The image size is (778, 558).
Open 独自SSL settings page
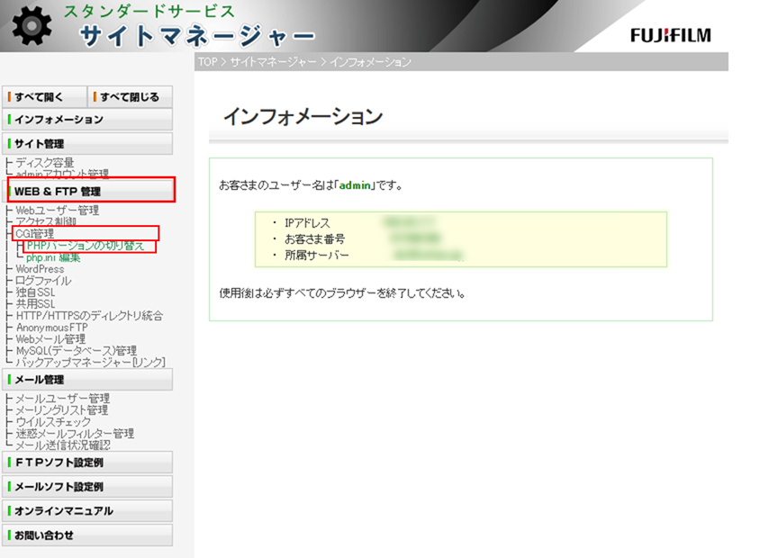point(36,292)
